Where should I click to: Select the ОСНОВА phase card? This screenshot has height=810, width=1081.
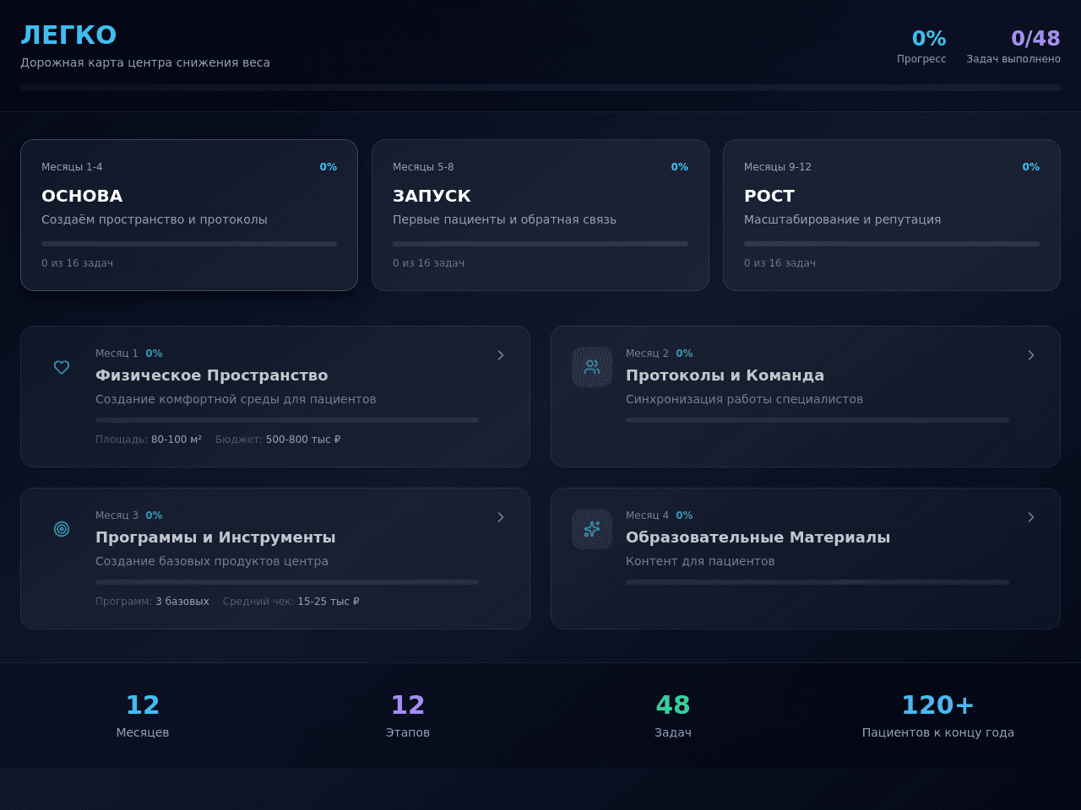pos(189,215)
